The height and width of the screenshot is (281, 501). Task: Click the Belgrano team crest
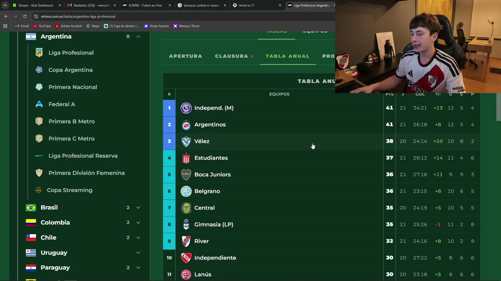click(x=186, y=191)
